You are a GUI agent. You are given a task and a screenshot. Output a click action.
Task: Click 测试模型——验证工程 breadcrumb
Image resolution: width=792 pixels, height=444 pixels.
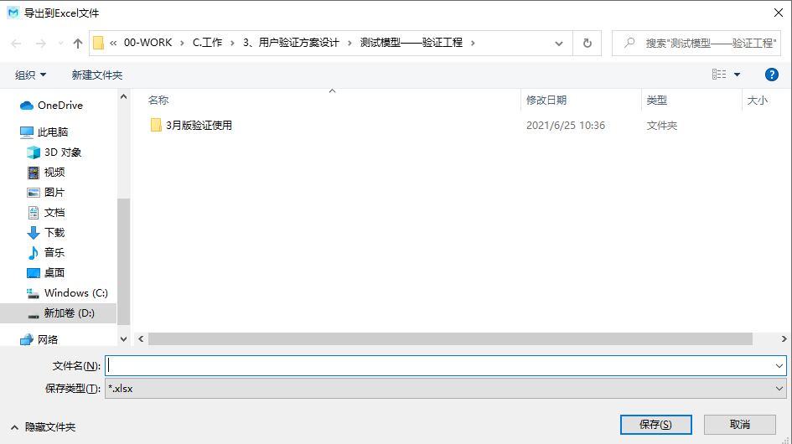412,43
